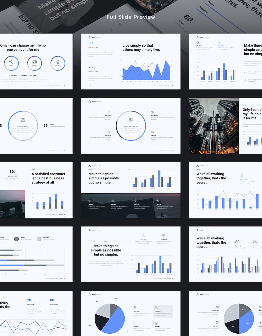
Task: Select the Target map icon on dark banner
Action: pos(90,201)
